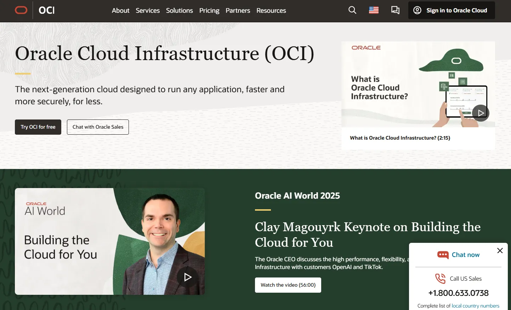Open the chat bubbles icon in header

(395, 10)
